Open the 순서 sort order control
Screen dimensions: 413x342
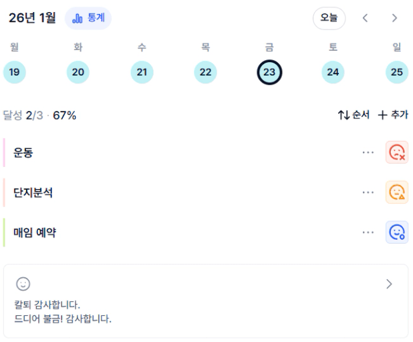click(354, 115)
